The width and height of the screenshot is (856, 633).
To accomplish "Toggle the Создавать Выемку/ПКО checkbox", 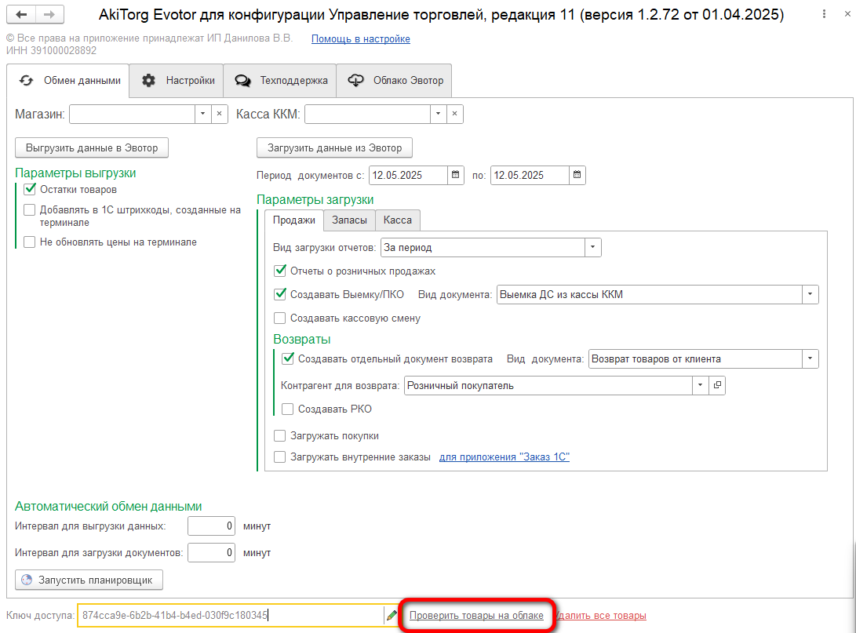I will 279,294.
